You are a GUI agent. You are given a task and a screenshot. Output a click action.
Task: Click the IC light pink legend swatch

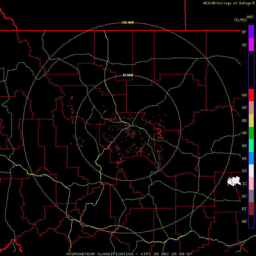pos(251,183)
